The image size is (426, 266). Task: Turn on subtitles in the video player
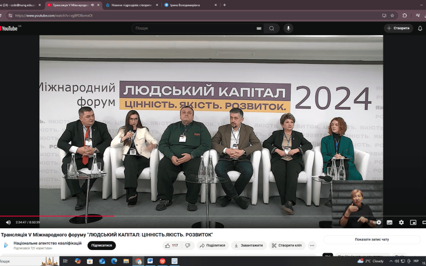click(x=390, y=222)
